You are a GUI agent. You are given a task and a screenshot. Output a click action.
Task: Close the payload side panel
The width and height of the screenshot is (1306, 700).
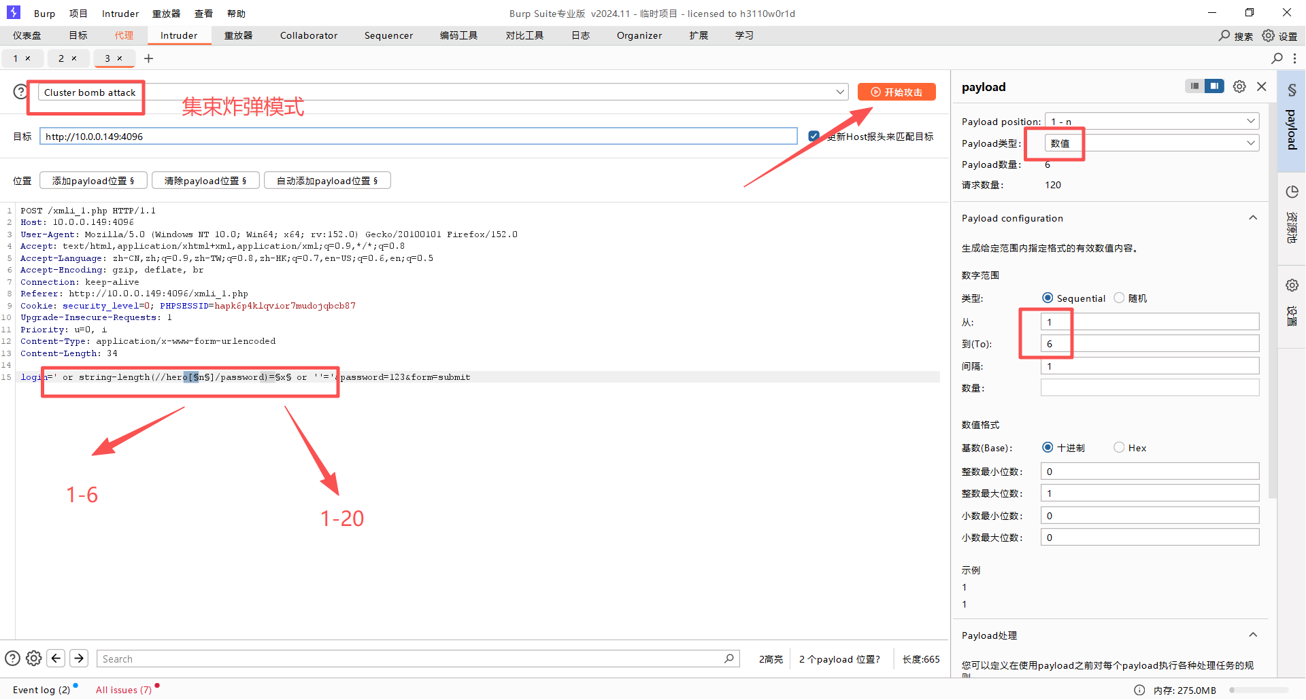1262,86
